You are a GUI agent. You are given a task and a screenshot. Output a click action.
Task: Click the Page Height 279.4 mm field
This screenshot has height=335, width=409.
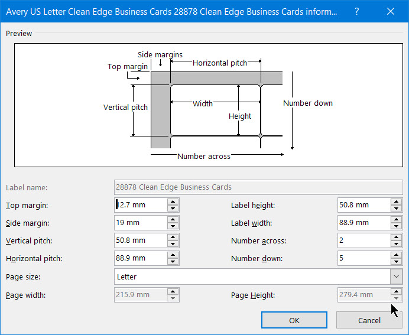(364, 295)
